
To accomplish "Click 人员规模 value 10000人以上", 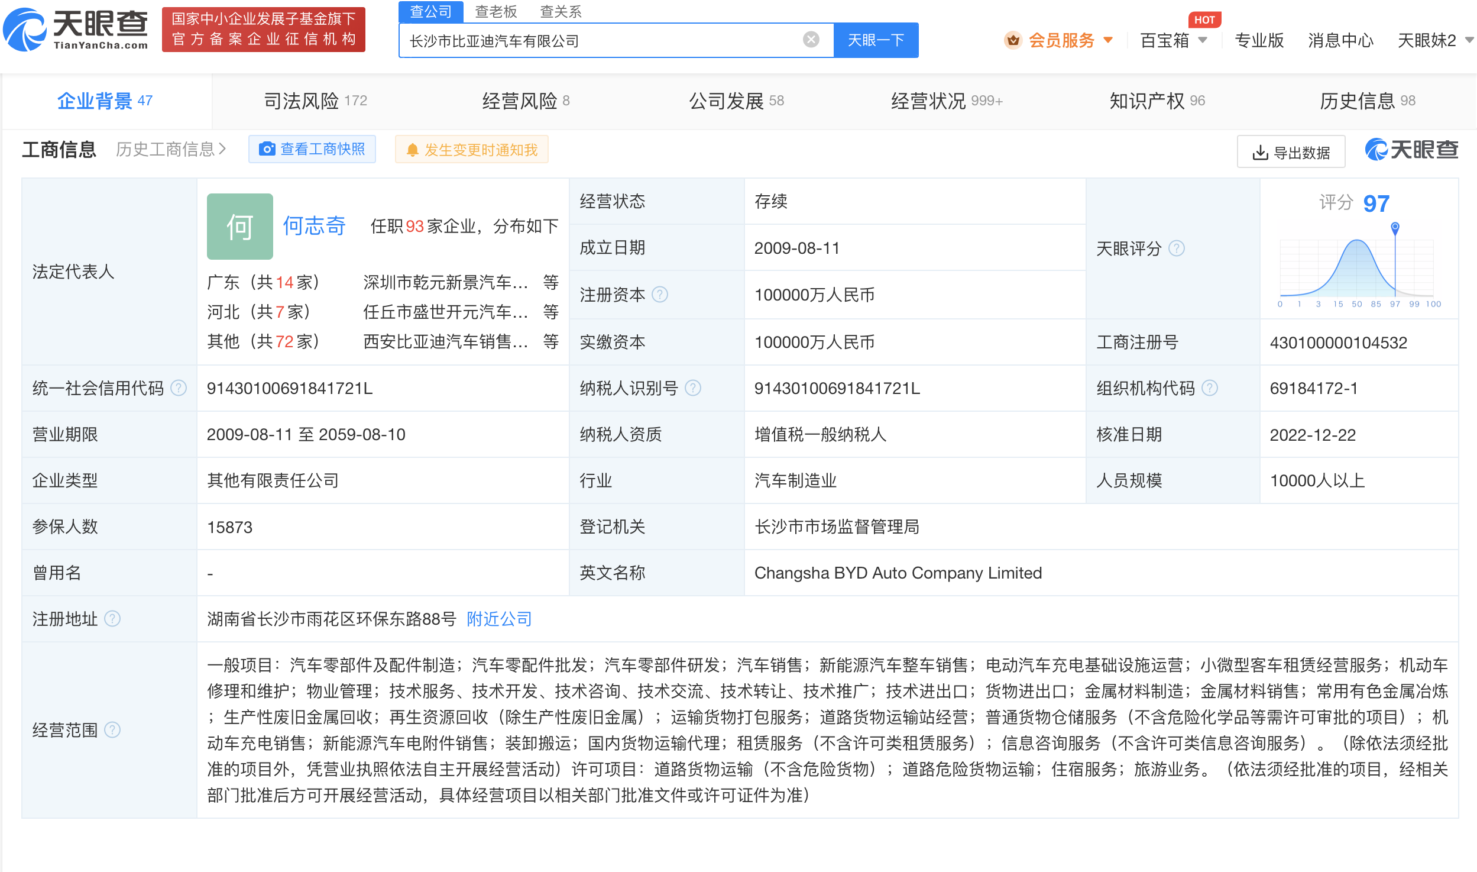I will pyautogui.click(x=1317, y=480).
